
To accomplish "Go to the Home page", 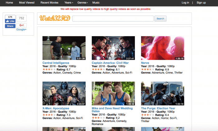I will (x=9, y=2).
